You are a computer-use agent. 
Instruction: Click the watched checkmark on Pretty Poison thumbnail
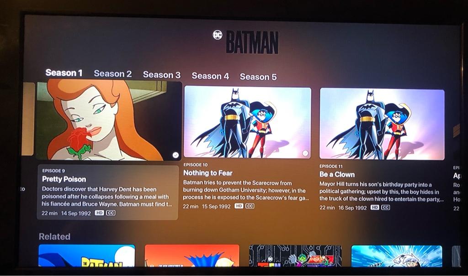click(x=175, y=155)
